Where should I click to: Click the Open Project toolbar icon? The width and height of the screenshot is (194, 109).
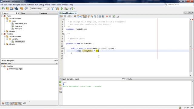tap(12, 9)
